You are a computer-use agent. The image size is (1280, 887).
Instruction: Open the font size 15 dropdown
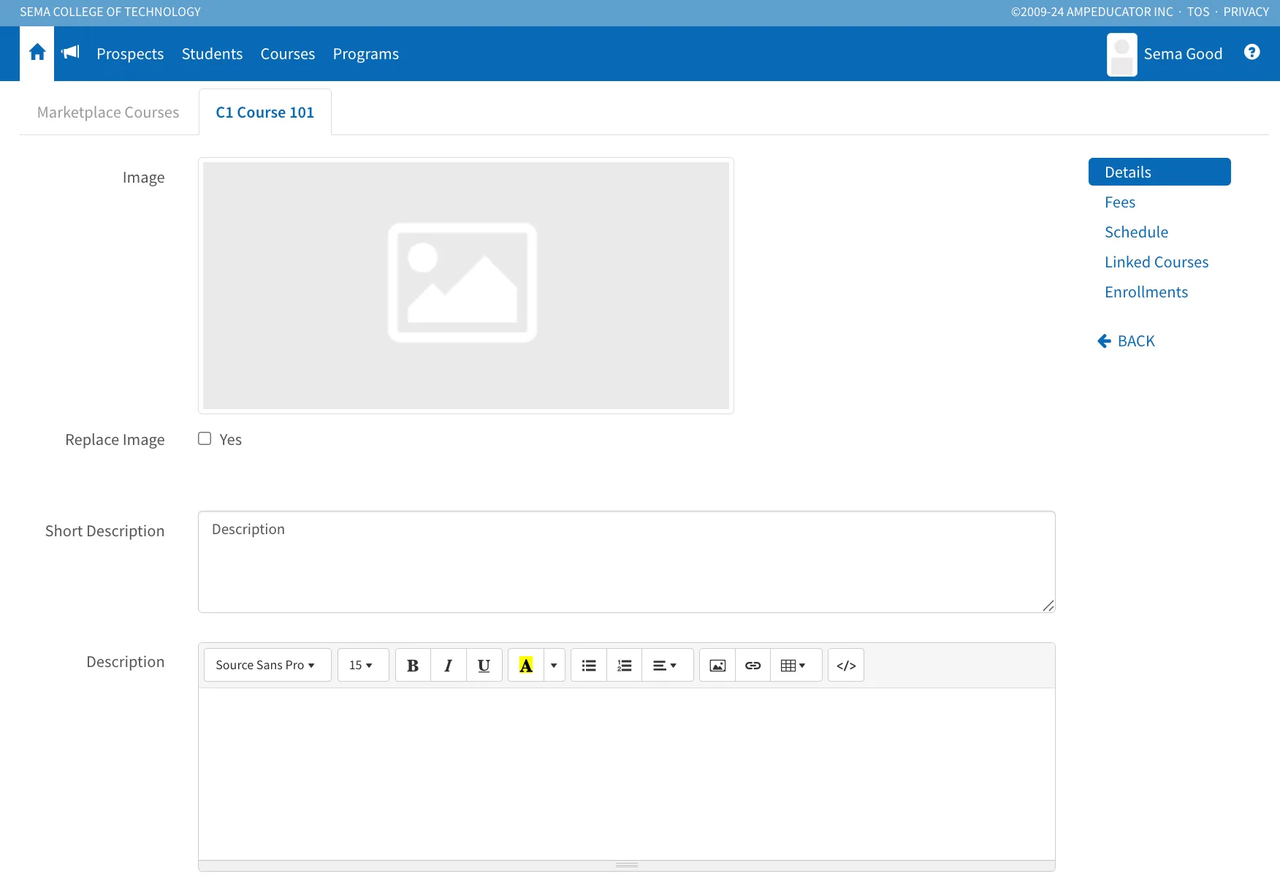363,665
